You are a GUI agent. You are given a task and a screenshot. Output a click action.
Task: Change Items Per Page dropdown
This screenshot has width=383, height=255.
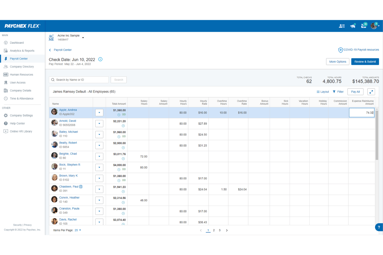coord(78,230)
